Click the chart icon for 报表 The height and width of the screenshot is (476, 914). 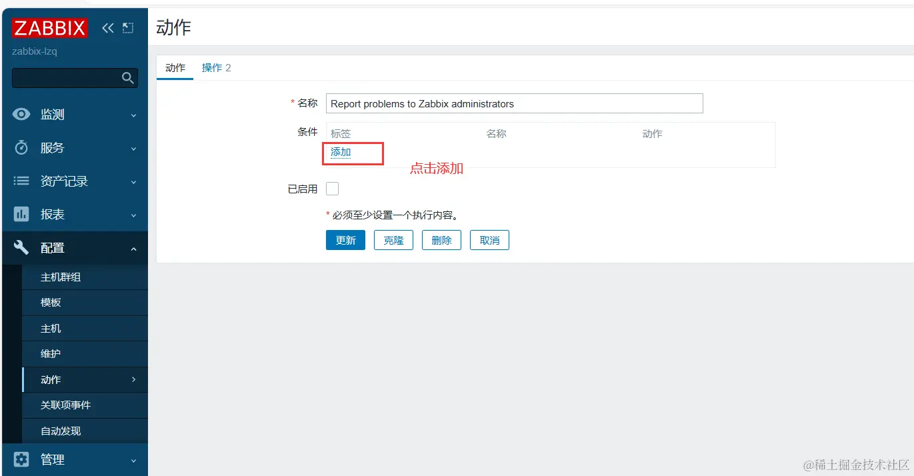(x=21, y=215)
